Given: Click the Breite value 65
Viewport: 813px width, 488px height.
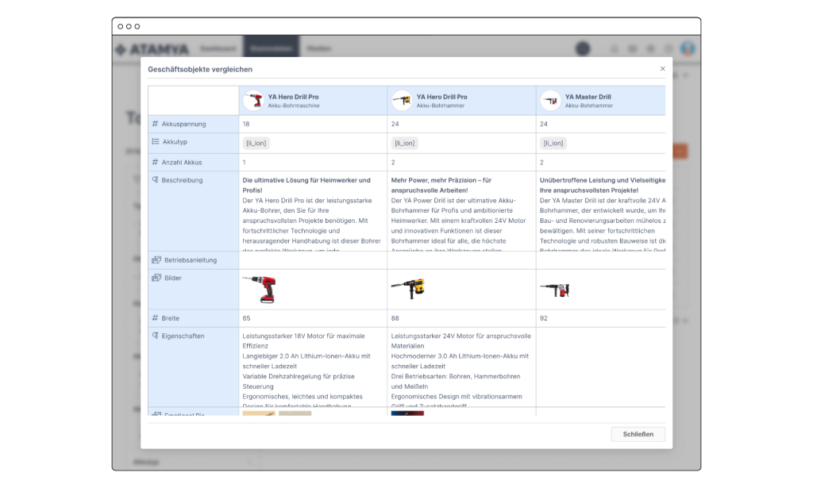Looking at the screenshot, I should tap(246, 318).
